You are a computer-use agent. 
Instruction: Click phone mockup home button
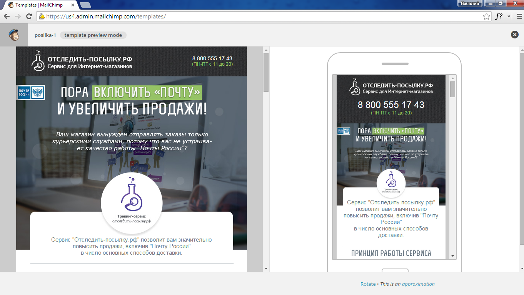coord(395,270)
